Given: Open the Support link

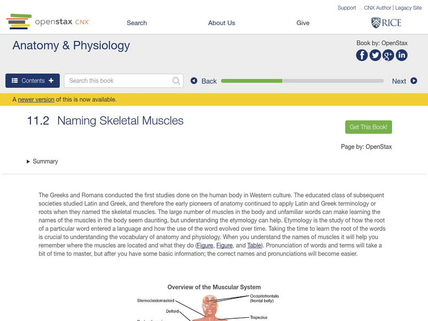Looking at the screenshot, I should coord(347,8).
